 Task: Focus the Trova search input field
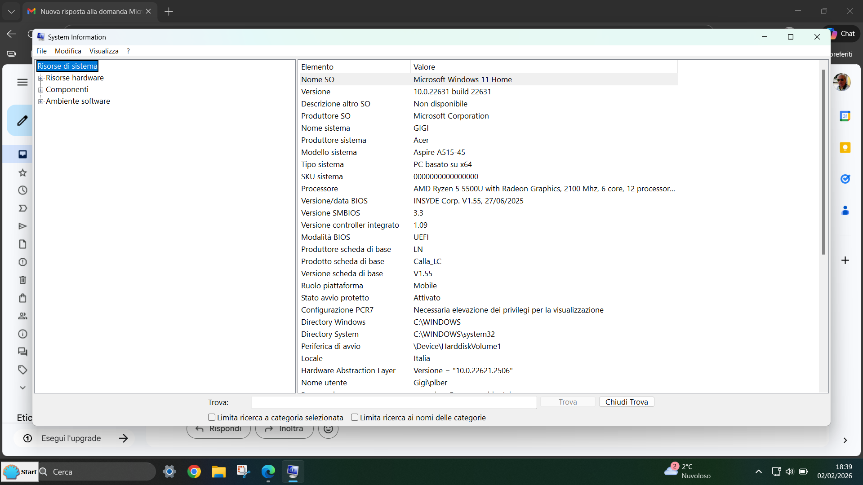coord(394,402)
